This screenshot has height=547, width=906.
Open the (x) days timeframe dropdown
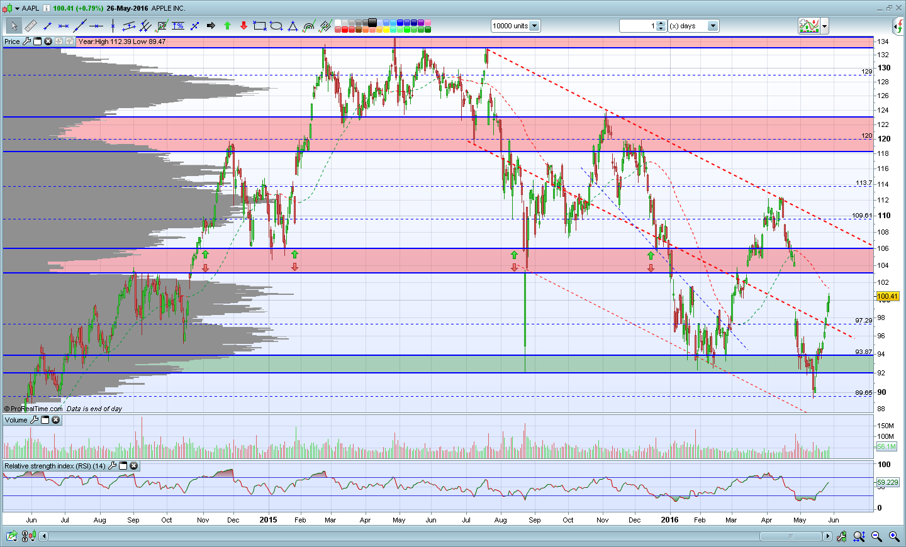pos(713,26)
